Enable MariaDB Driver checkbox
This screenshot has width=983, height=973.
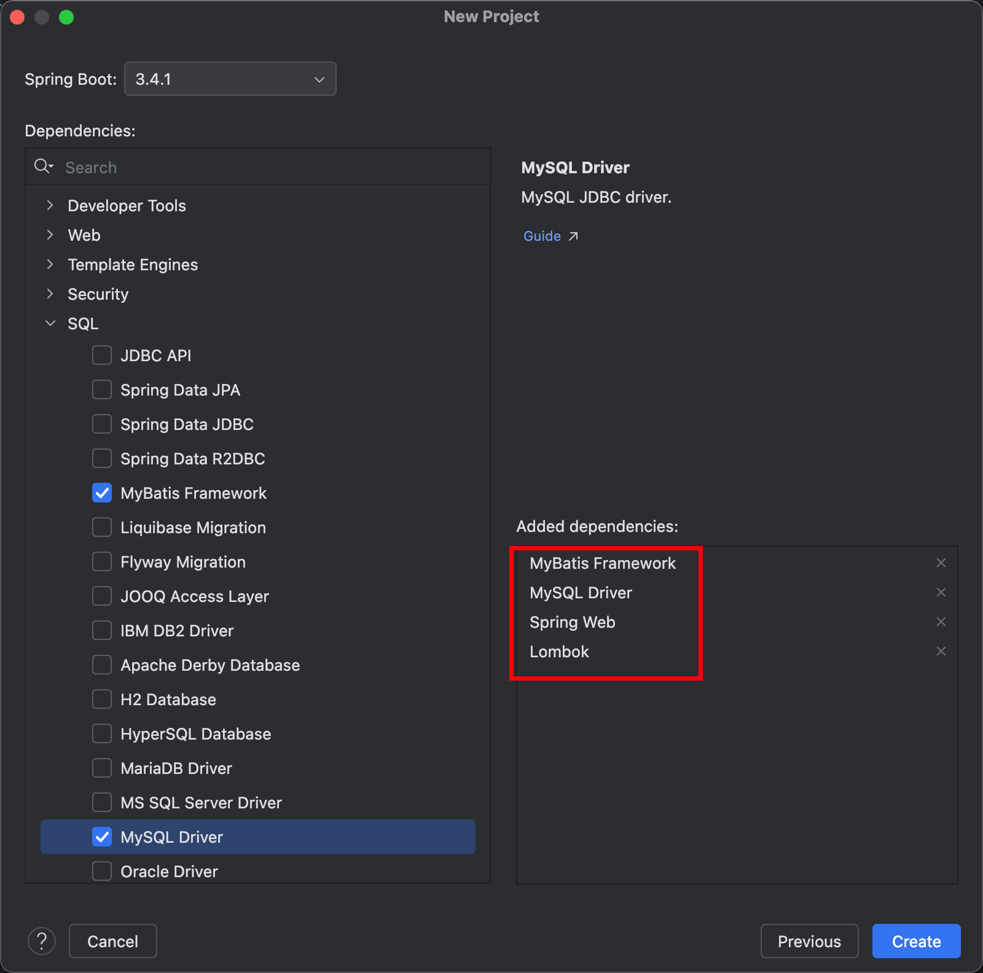pos(102,768)
